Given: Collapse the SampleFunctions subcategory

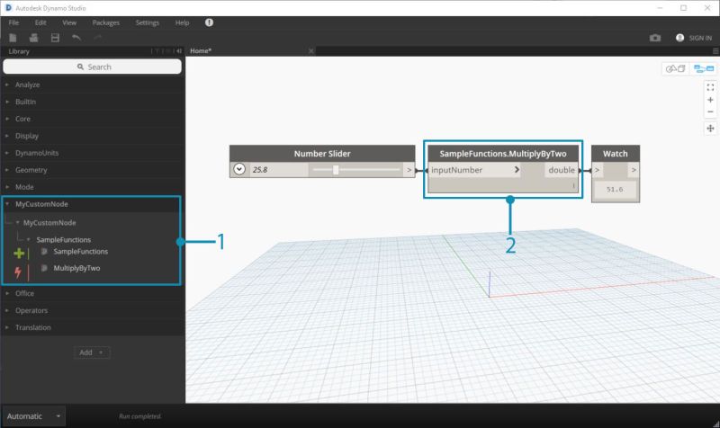Looking at the screenshot, I should click(29, 239).
